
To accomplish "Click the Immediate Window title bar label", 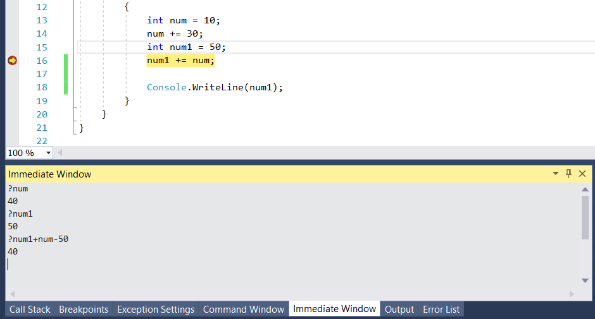I will pyautogui.click(x=50, y=174).
